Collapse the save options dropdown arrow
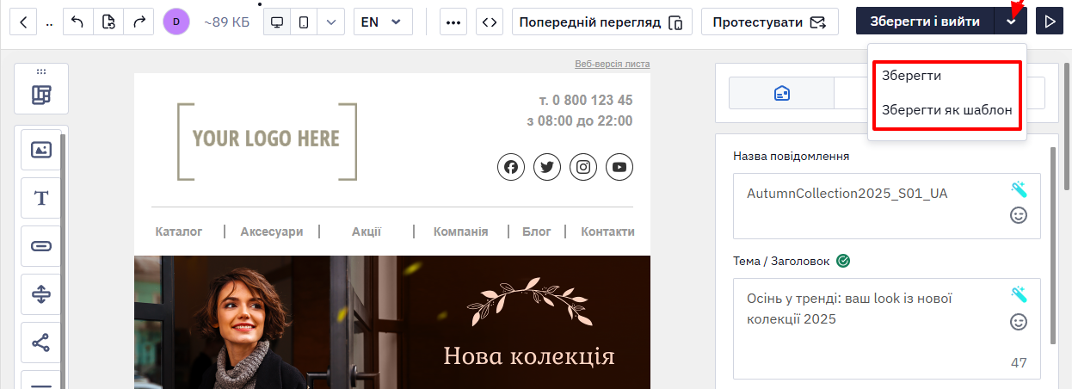 coord(1011,22)
